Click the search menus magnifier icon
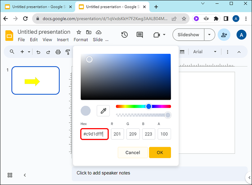 (x=12, y=52)
